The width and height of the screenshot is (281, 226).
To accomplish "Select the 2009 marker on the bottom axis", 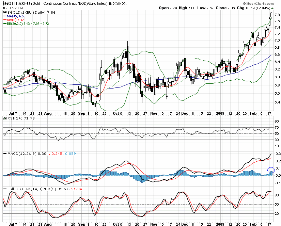I will tap(220, 224).
